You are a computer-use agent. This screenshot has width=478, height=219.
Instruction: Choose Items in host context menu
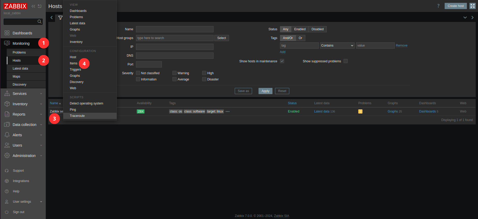pyautogui.click(x=90, y=63)
